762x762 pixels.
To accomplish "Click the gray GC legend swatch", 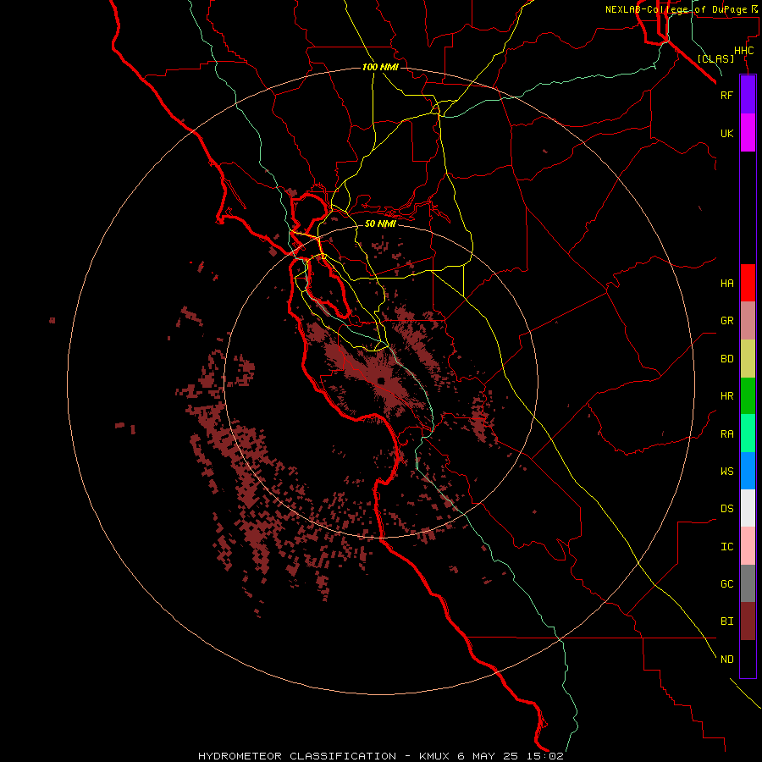I will click(748, 583).
